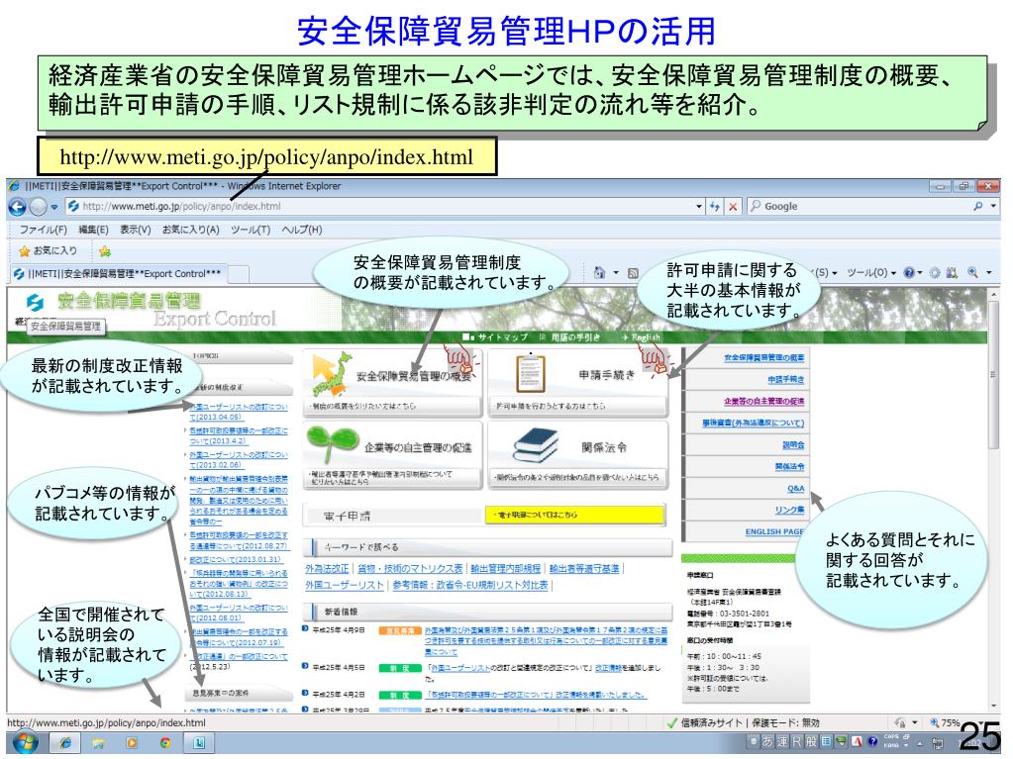The width and height of the screenshot is (1013, 759).
Task: Open recent pages dropdown next to Forward
Action: pyautogui.click(x=54, y=207)
